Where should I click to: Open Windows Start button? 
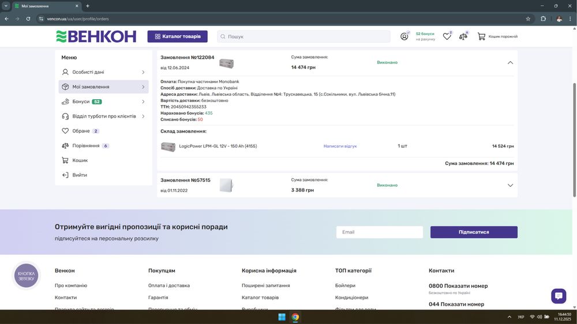tap(282, 317)
